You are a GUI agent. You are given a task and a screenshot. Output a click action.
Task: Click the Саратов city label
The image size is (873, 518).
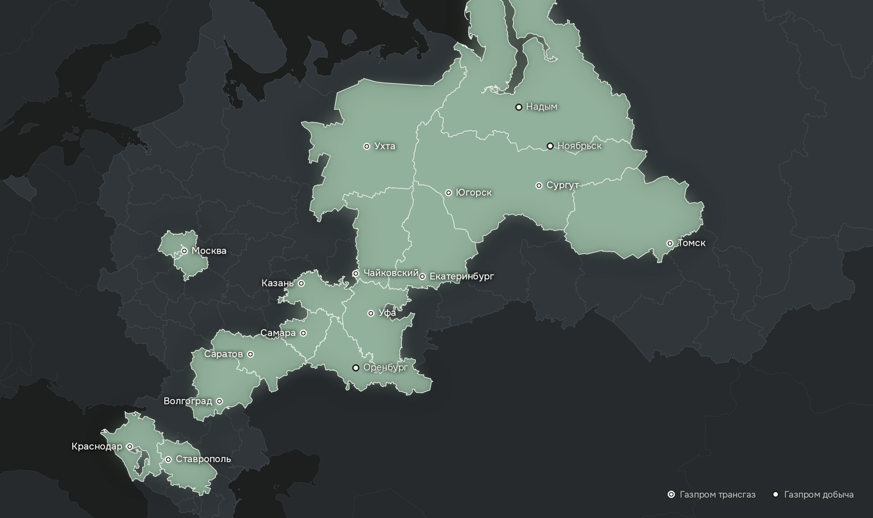(x=223, y=354)
